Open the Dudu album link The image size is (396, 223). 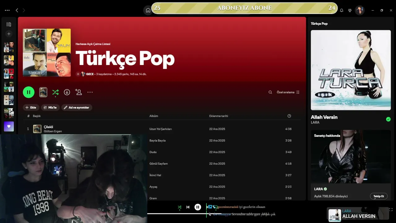[x=153, y=152]
